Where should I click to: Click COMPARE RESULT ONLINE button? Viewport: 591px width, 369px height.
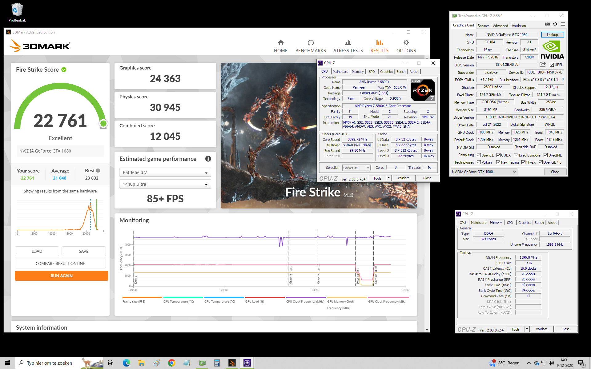pos(60,263)
